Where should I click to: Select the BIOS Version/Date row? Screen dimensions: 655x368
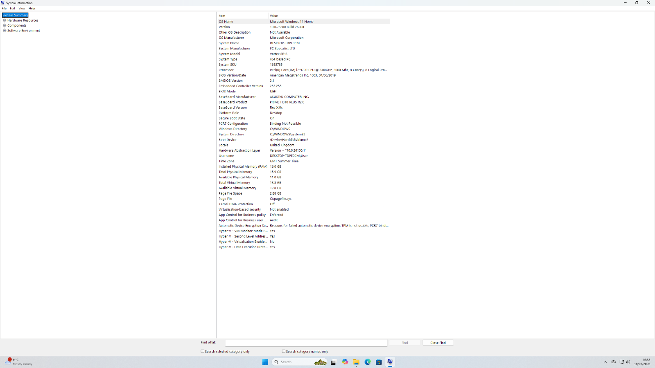coord(303,75)
